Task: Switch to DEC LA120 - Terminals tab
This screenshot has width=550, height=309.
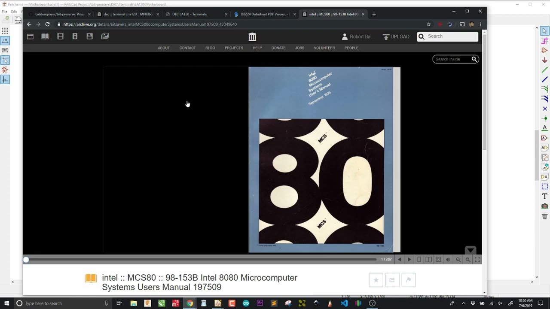Action: click(196, 14)
